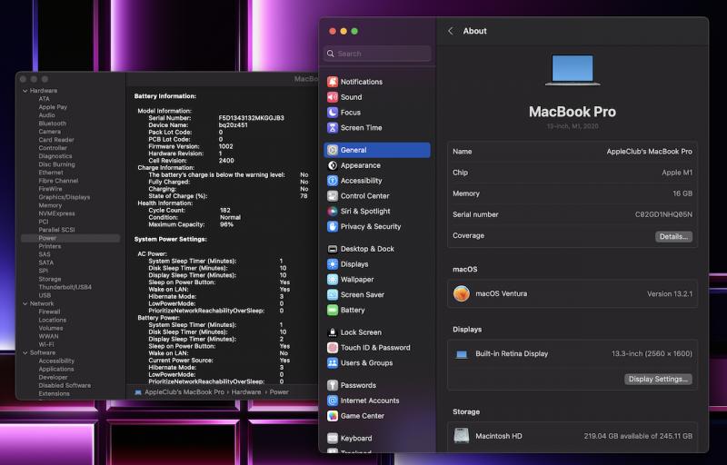Image resolution: width=727 pixels, height=465 pixels.
Task: Open Desktop & Dock icon
Action: point(332,249)
